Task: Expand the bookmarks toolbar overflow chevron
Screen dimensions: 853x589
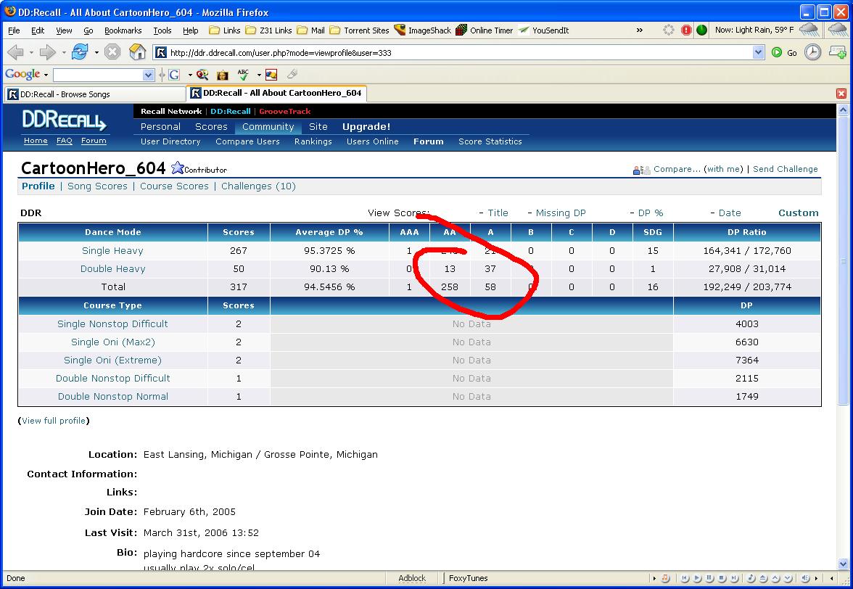Action: [639, 30]
